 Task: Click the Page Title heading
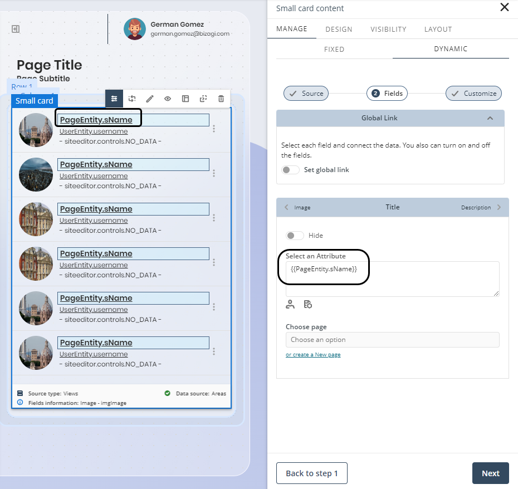(x=50, y=65)
